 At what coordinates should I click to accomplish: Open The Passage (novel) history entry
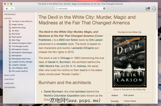(20, 46)
